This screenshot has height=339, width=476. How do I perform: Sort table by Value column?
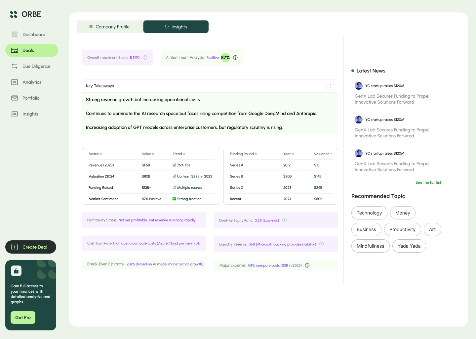[x=148, y=154]
